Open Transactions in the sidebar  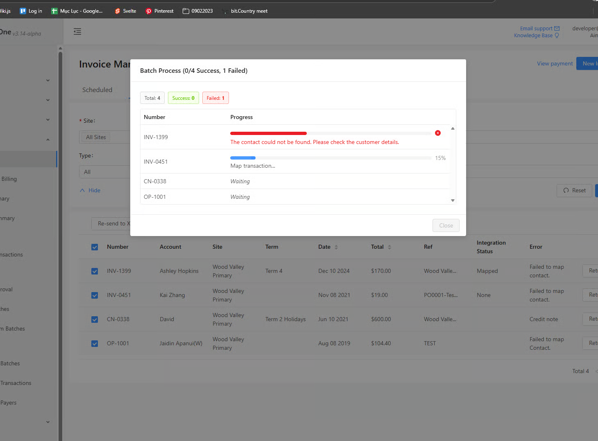[16, 383]
